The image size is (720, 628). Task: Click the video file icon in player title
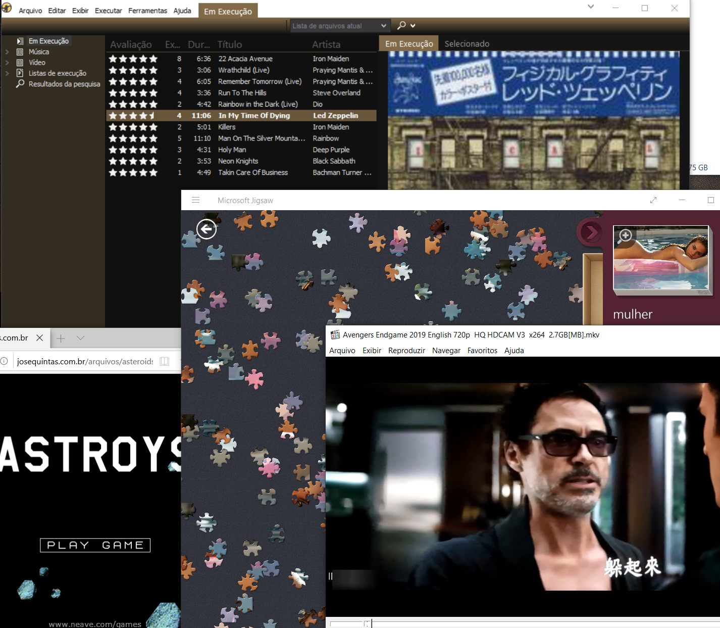click(335, 334)
